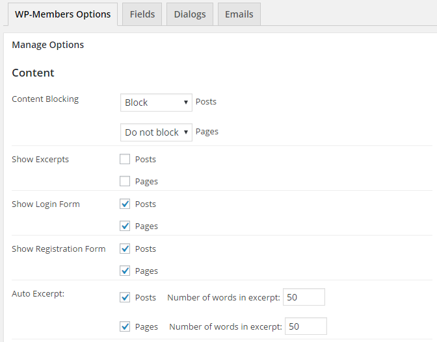Switch to the Fields tab
The height and width of the screenshot is (342, 437).
[142, 14]
